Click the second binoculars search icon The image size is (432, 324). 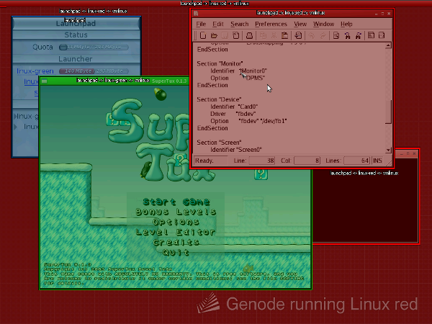click(358, 35)
